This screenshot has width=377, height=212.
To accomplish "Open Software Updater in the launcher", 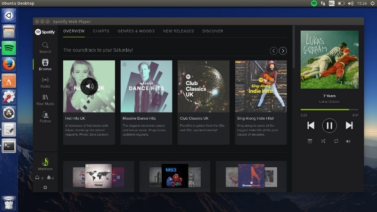I will coord(9,113).
